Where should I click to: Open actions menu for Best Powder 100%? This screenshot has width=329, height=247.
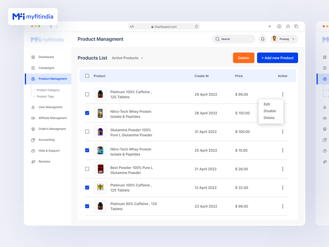[283, 169]
